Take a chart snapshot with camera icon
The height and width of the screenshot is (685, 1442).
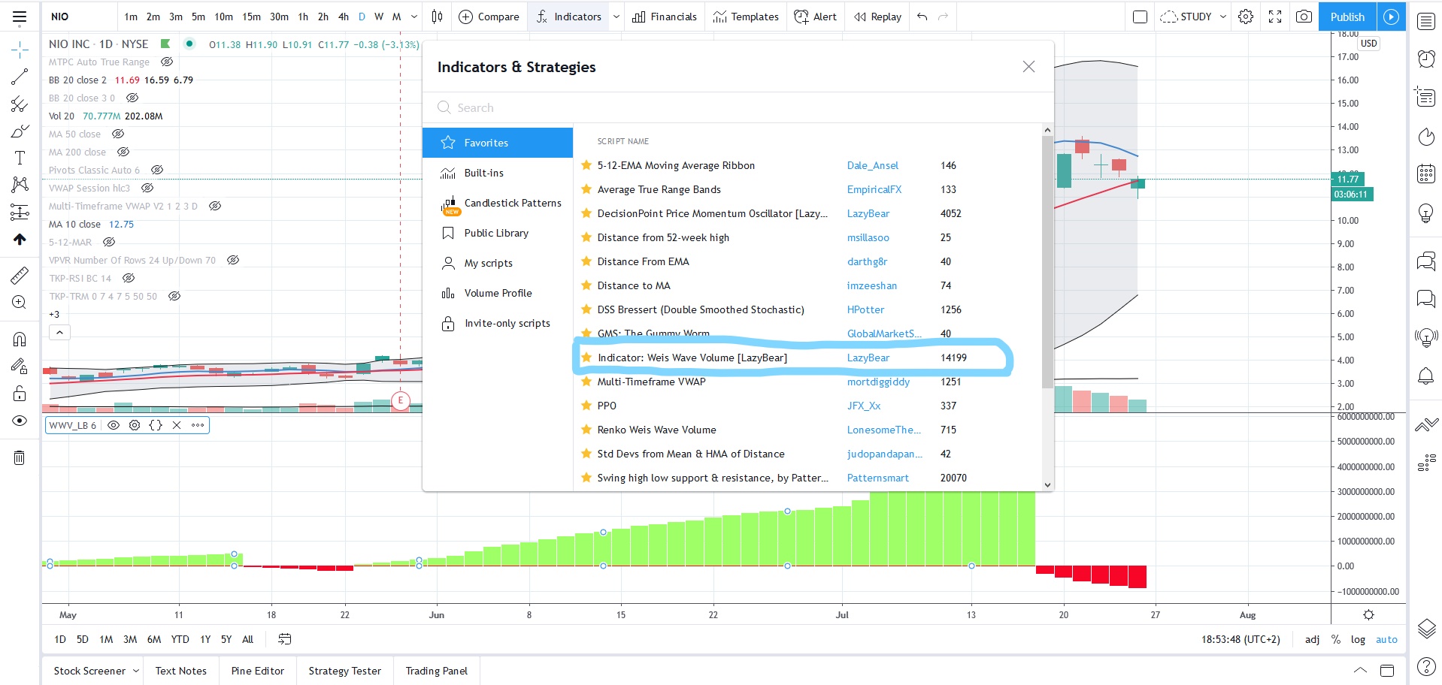point(1304,17)
